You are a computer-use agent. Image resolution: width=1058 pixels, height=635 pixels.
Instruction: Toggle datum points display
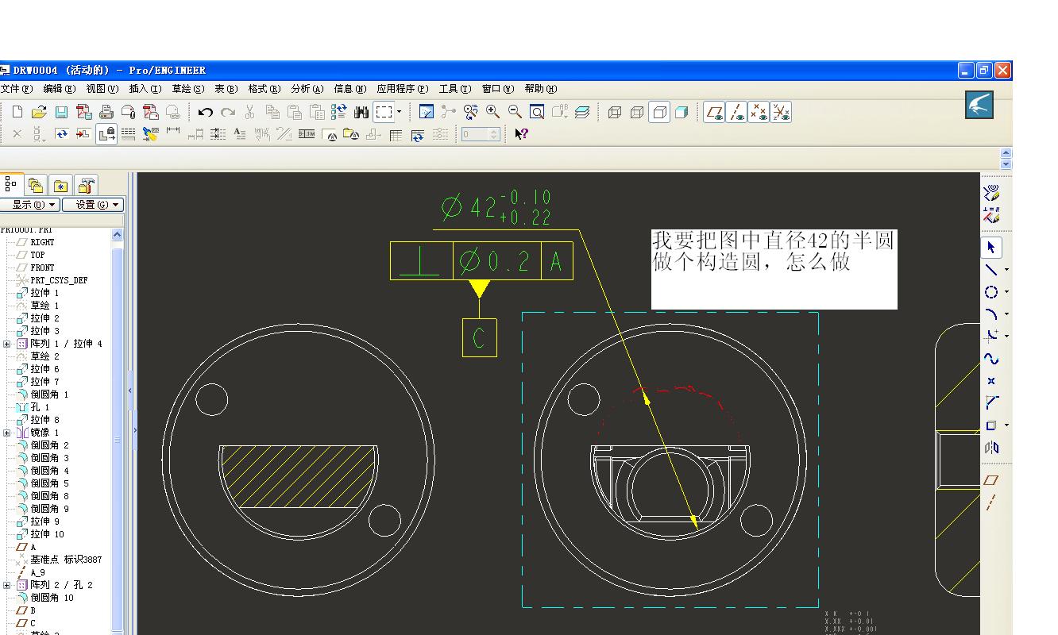point(759,112)
